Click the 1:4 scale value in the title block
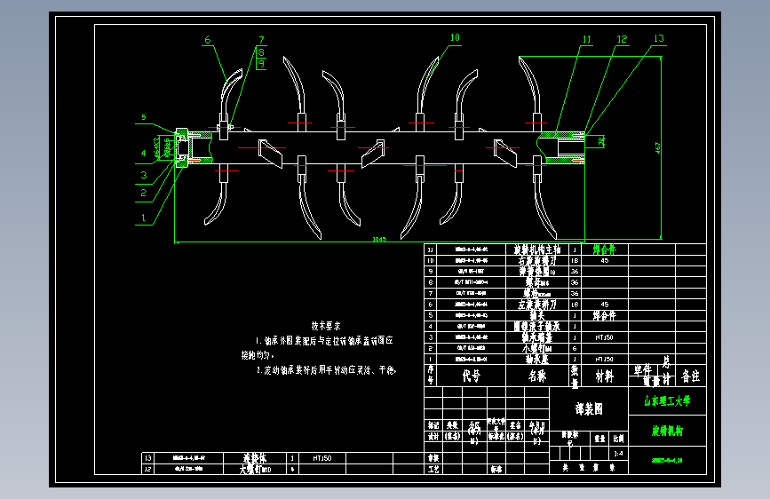Screen dimensions: 770x499 coord(618,454)
